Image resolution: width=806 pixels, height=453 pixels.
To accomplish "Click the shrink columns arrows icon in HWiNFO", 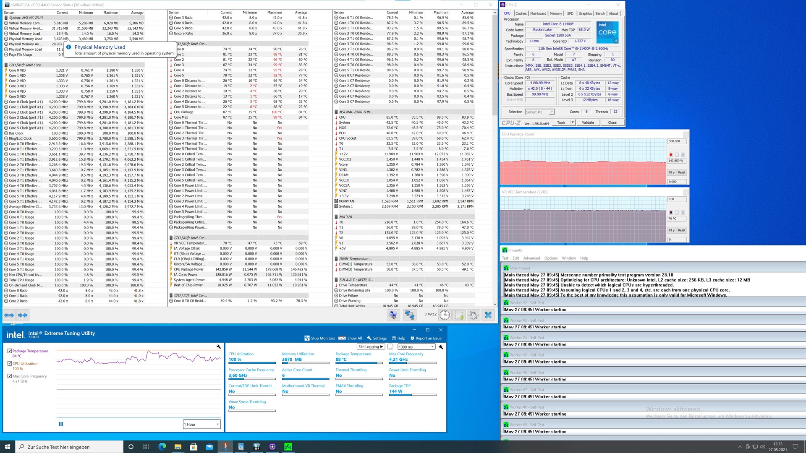I will click(x=23, y=315).
